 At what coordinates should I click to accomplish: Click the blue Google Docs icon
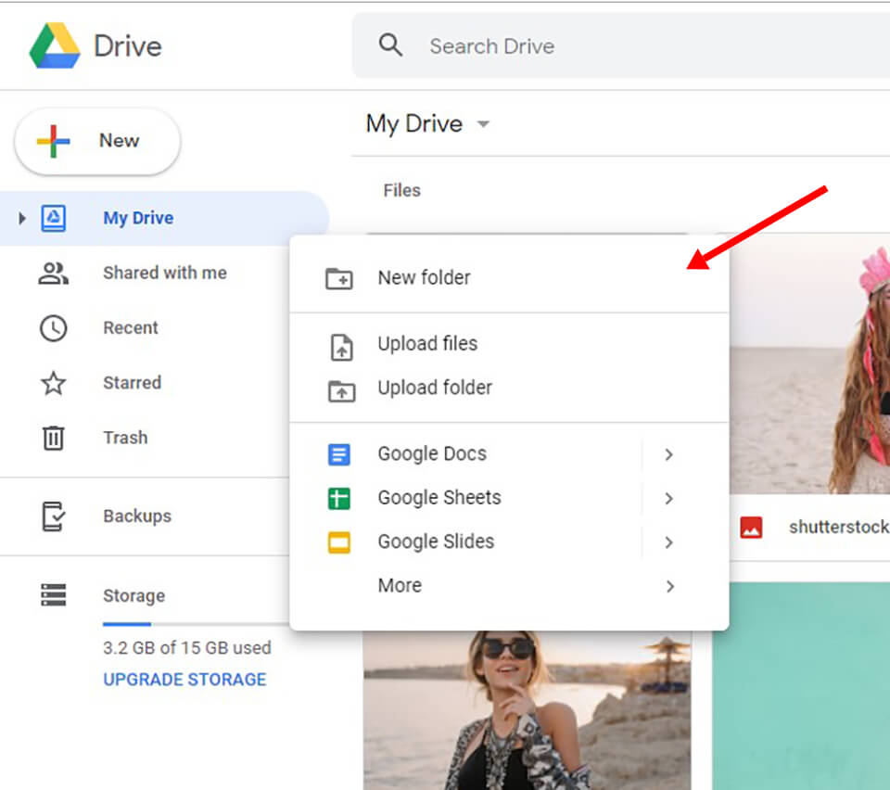click(339, 454)
